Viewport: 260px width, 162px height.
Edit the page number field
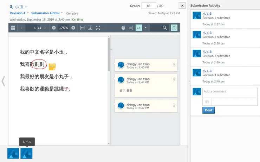point(31,28)
